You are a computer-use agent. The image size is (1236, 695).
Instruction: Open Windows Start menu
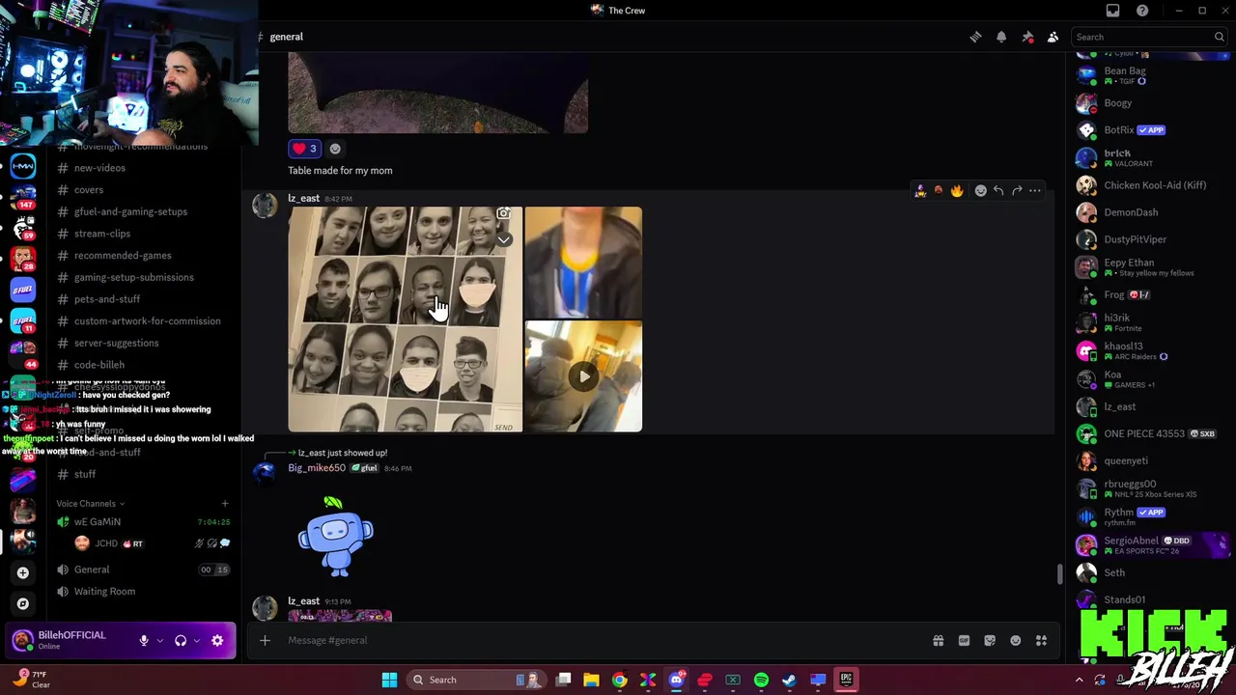coord(389,680)
